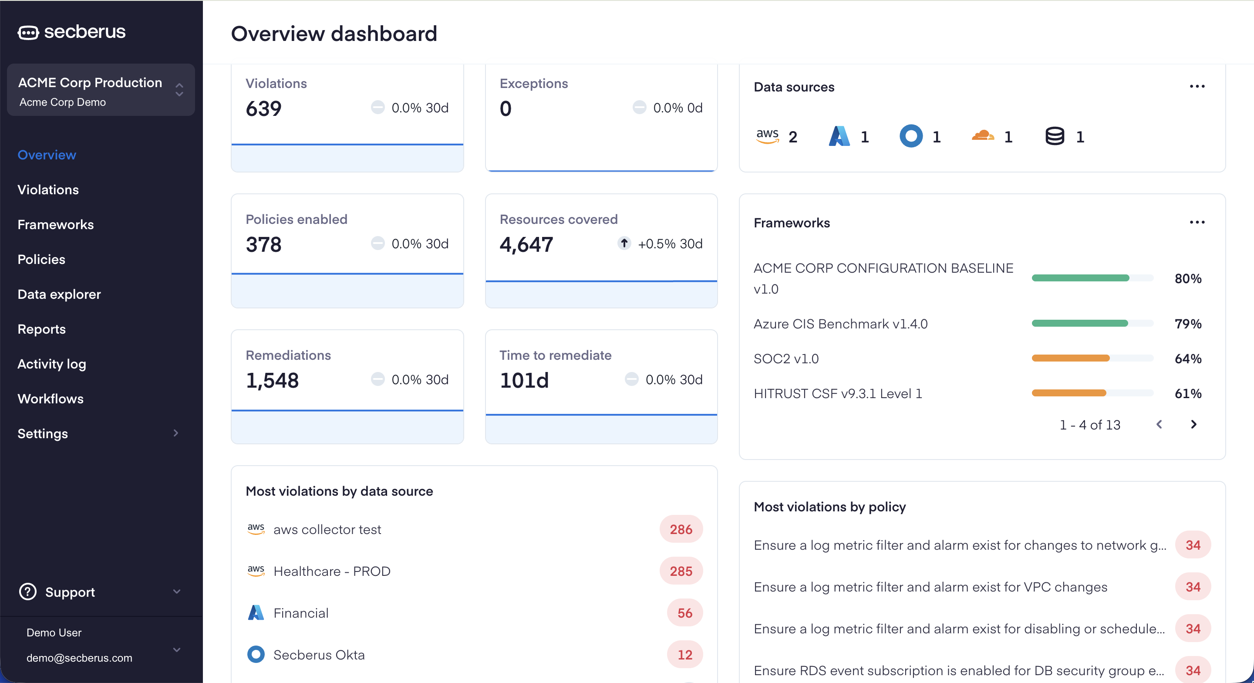Click the Resources covered card
Image resolution: width=1254 pixels, height=683 pixels.
pos(601,251)
